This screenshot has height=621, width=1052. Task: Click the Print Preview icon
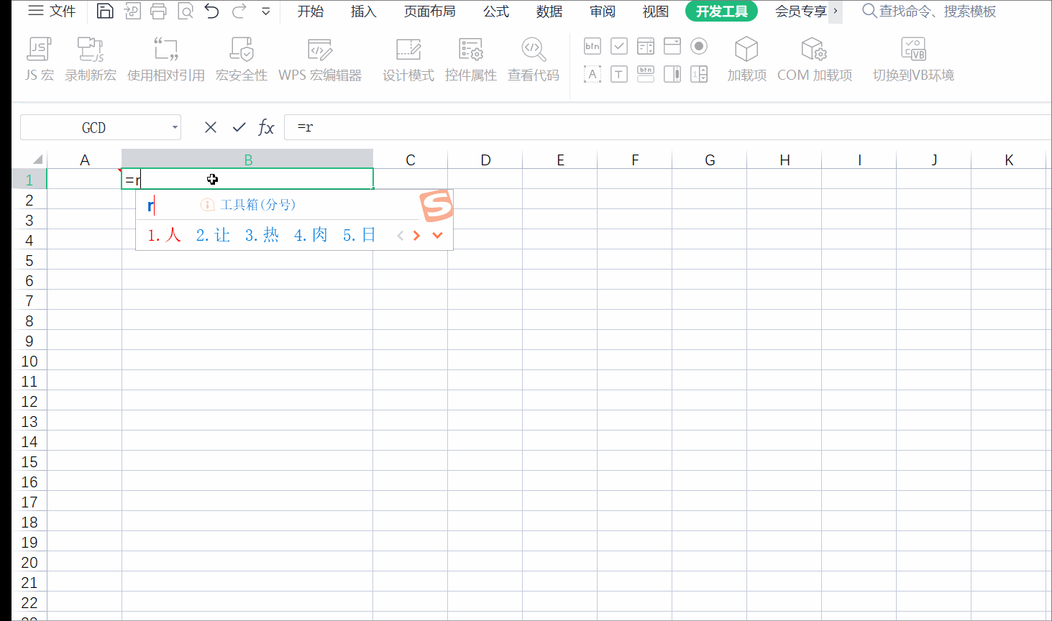(x=186, y=11)
